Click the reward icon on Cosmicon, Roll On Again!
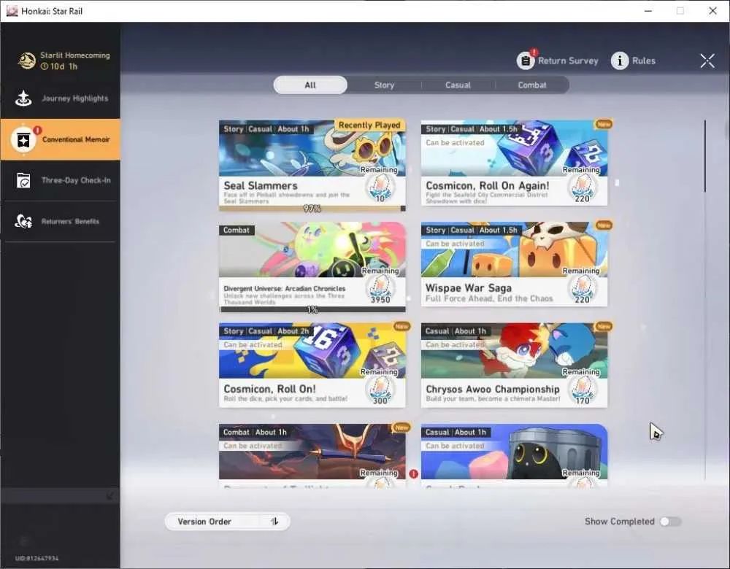 pyautogui.click(x=582, y=190)
